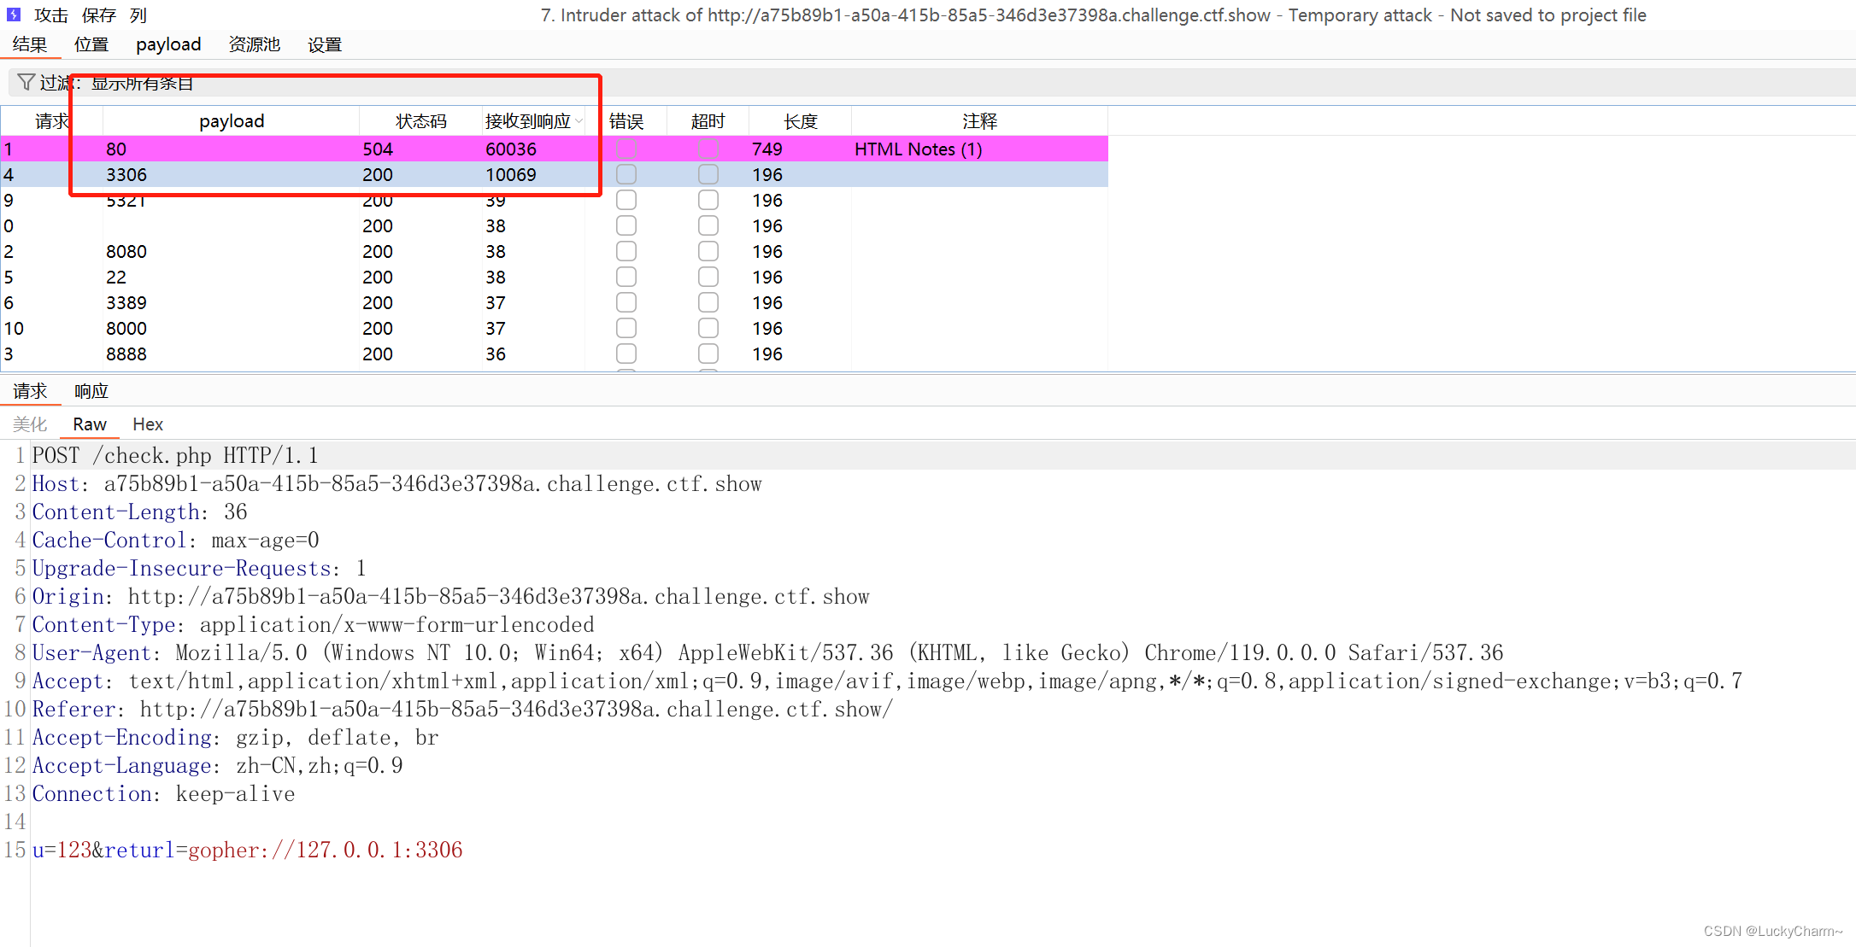Image resolution: width=1856 pixels, height=947 pixels.
Task: Select the result row with payload 8000
Action: click(554, 328)
